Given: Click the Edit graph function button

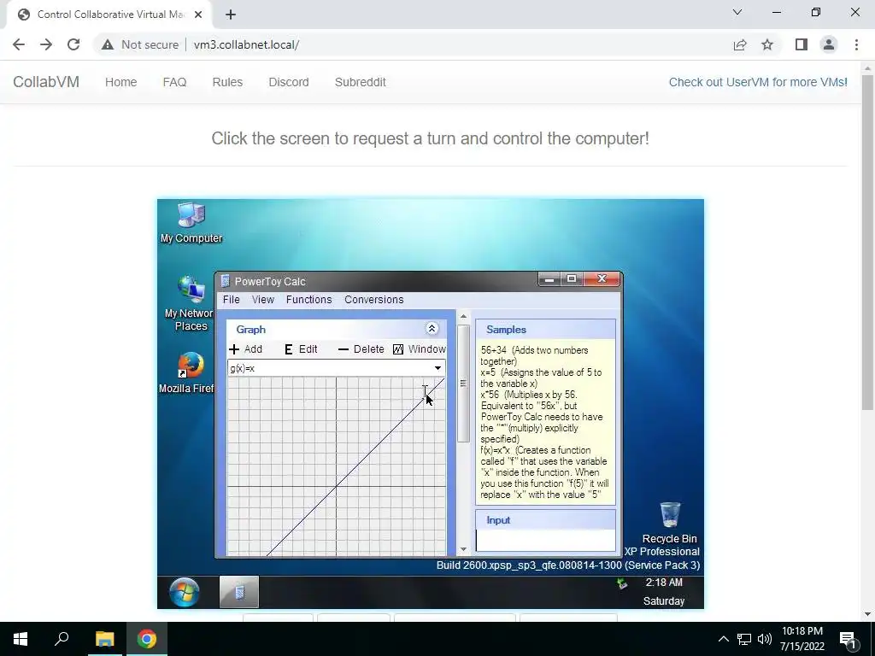Looking at the screenshot, I should (301, 349).
